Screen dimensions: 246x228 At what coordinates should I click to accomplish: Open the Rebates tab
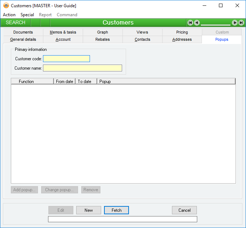click(103, 39)
